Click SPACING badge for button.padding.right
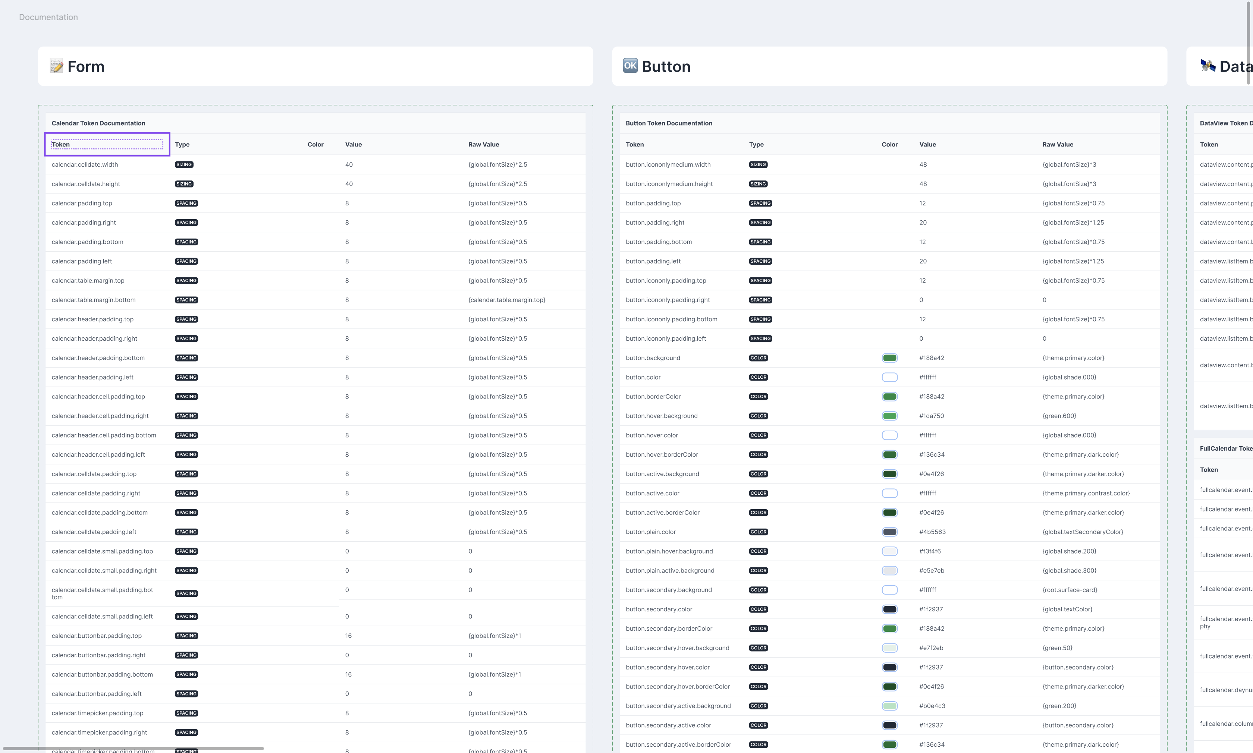 click(760, 223)
